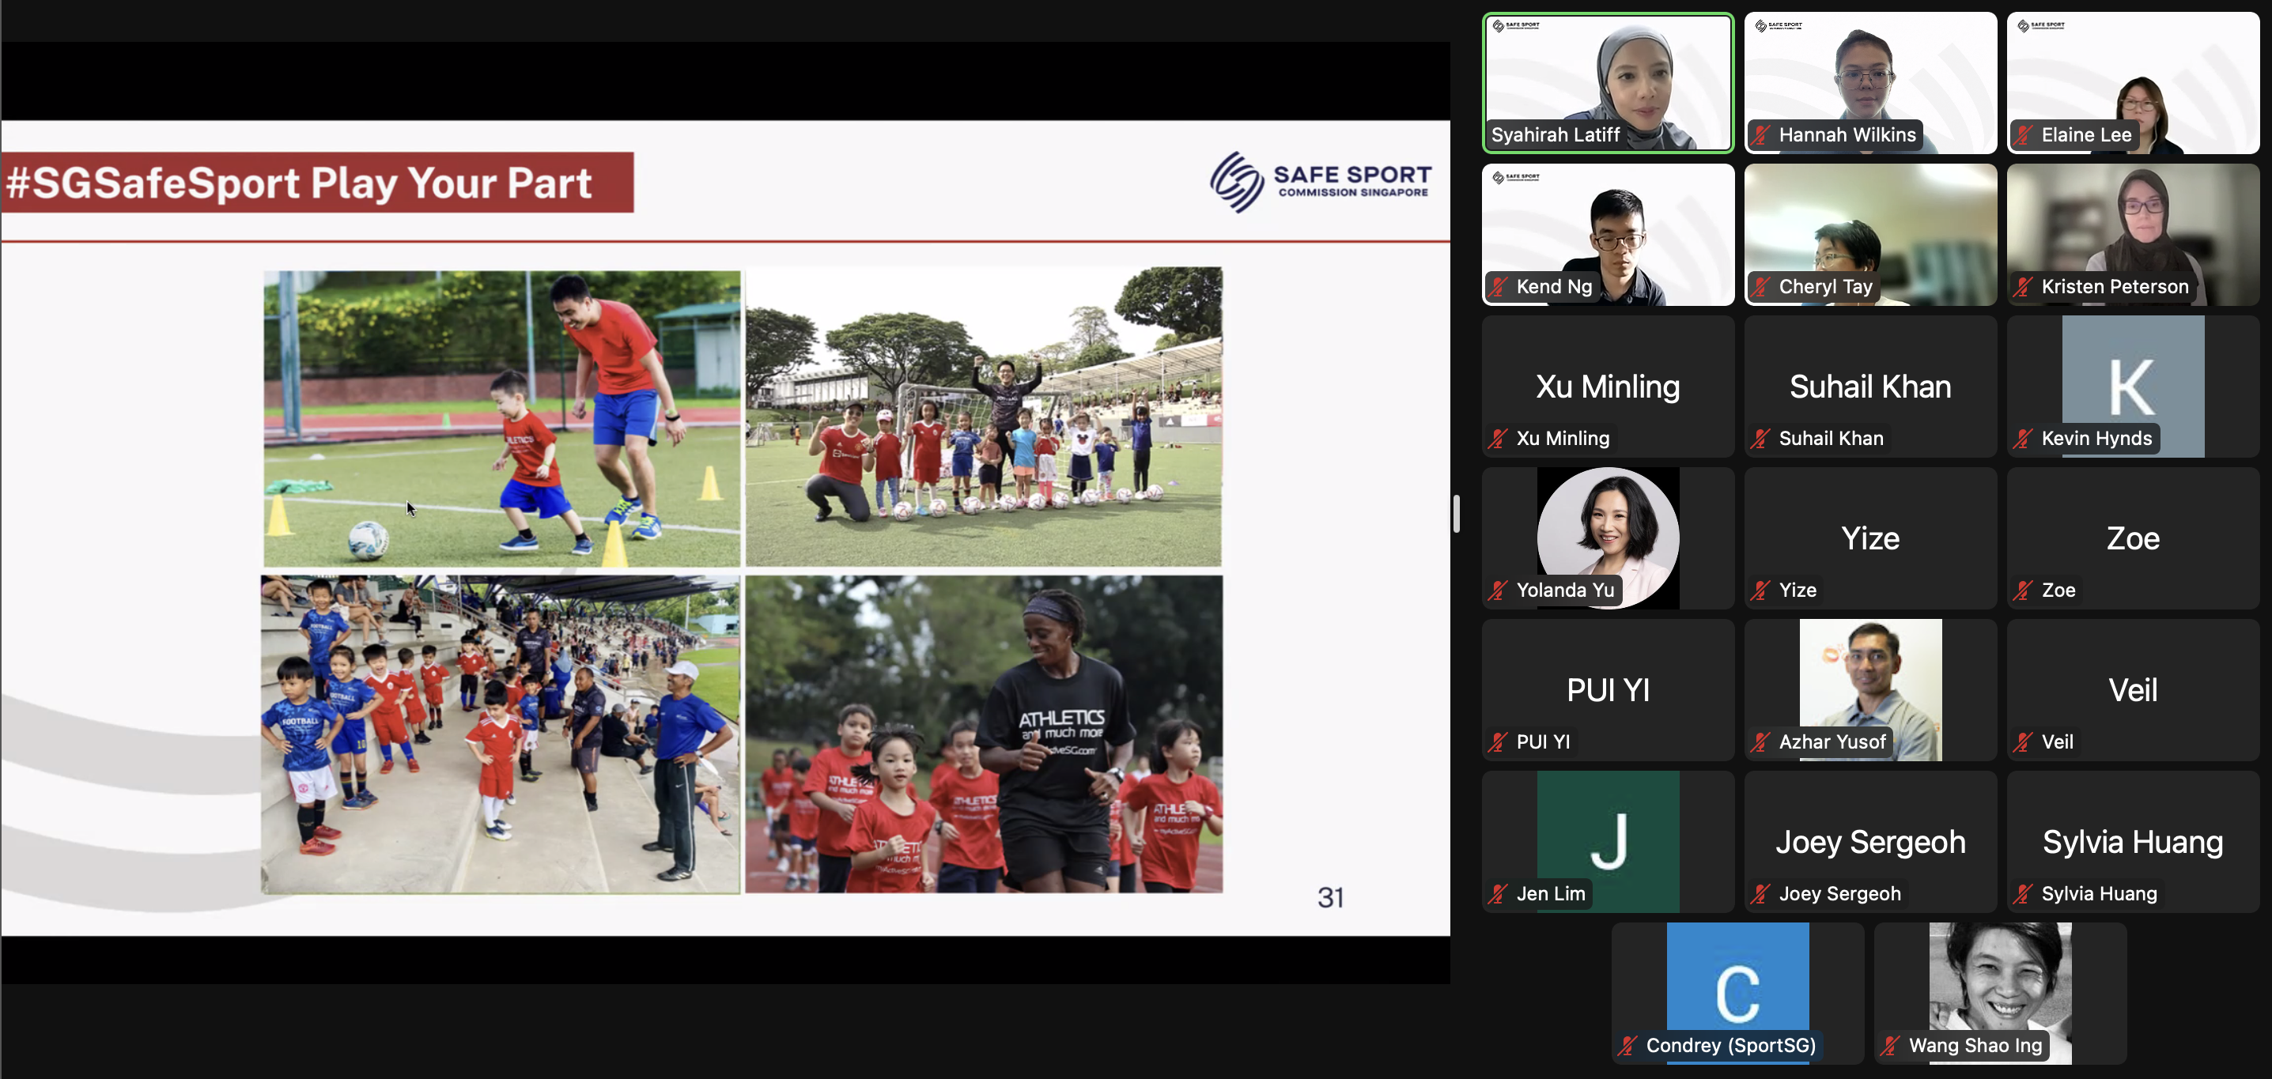Select Kend Ng's video tile
Viewport: 2272px width, 1079px height.
tap(1608, 235)
